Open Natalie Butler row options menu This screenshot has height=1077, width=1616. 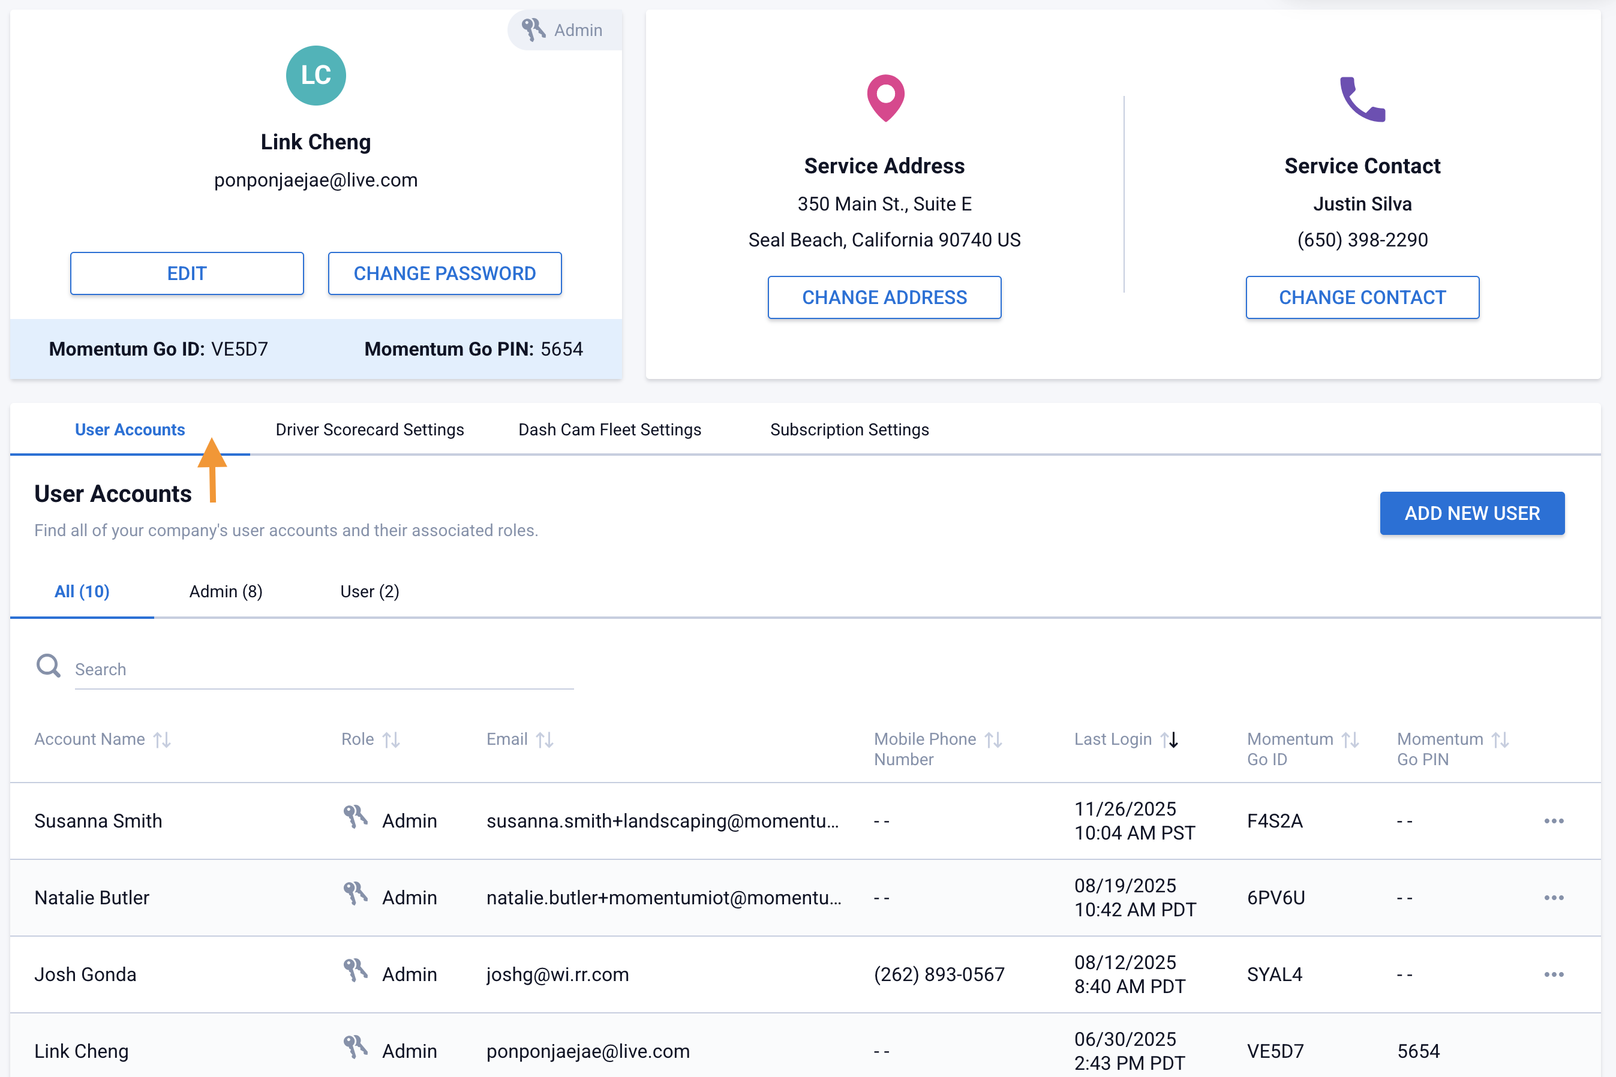pyautogui.click(x=1554, y=898)
